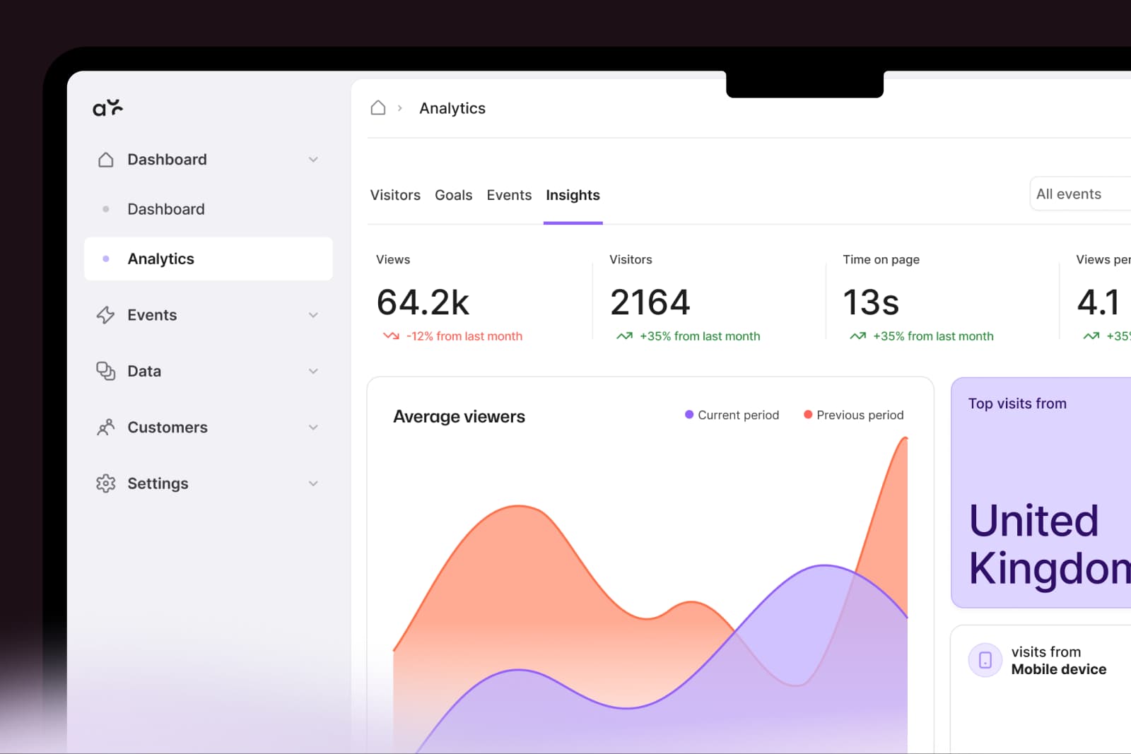
Task: Open the Goals tab
Action: pyautogui.click(x=453, y=195)
